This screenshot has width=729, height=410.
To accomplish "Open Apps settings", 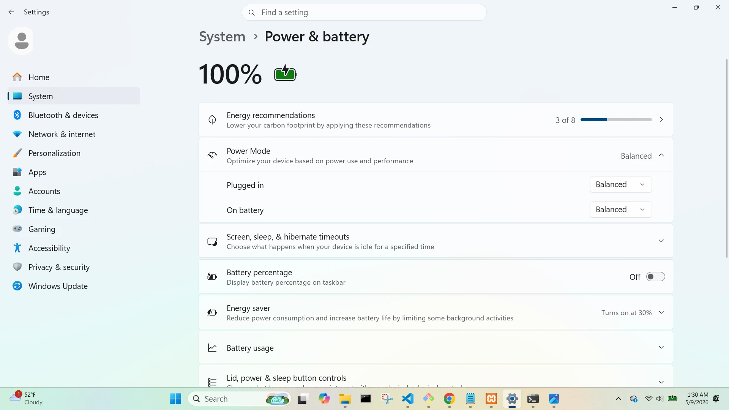I will (x=74, y=172).
